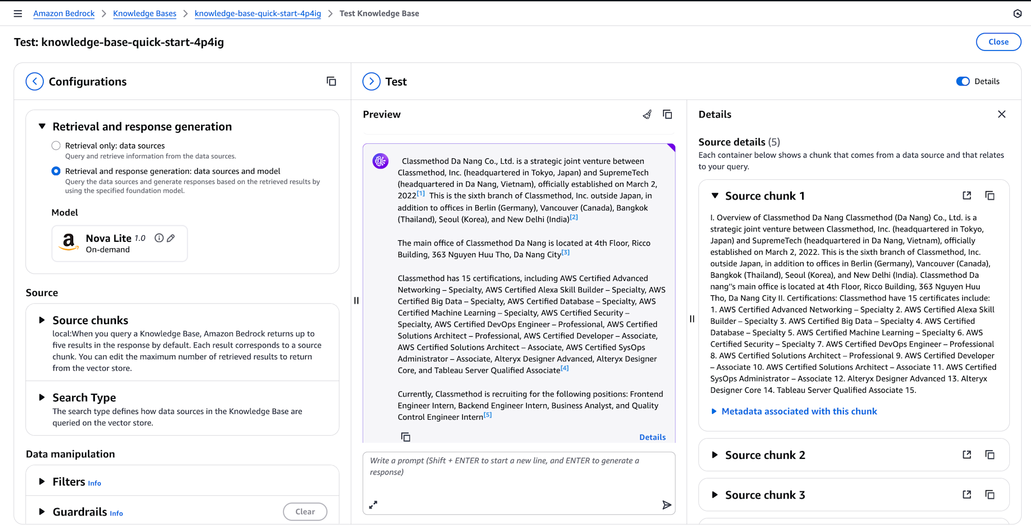Click the Nova Lite model card
This screenshot has width=1031, height=532.
[x=120, y=243]
